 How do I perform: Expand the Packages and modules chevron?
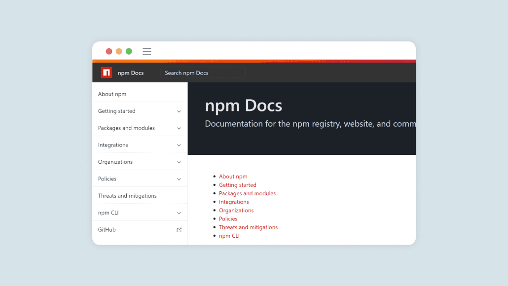coord(179,128)
